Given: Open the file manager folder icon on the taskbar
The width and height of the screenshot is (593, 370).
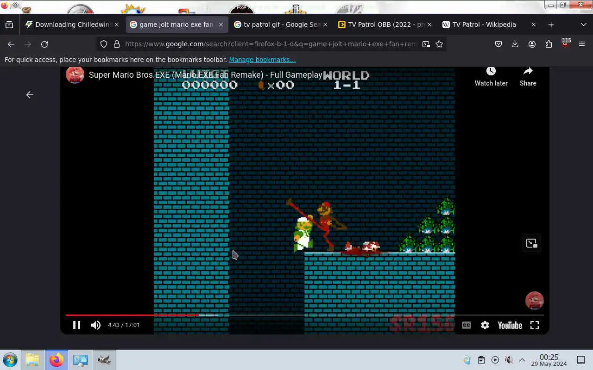Looking at the screenshot, I should coord(32,360).
